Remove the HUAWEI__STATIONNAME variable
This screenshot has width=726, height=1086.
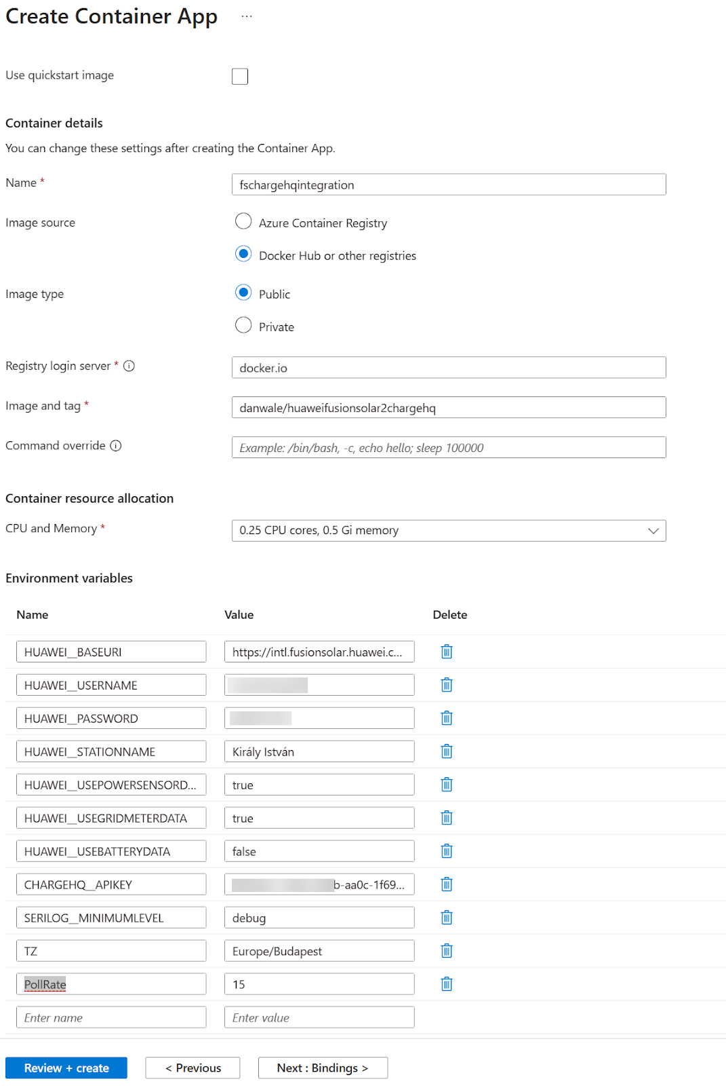pos(446,751)
